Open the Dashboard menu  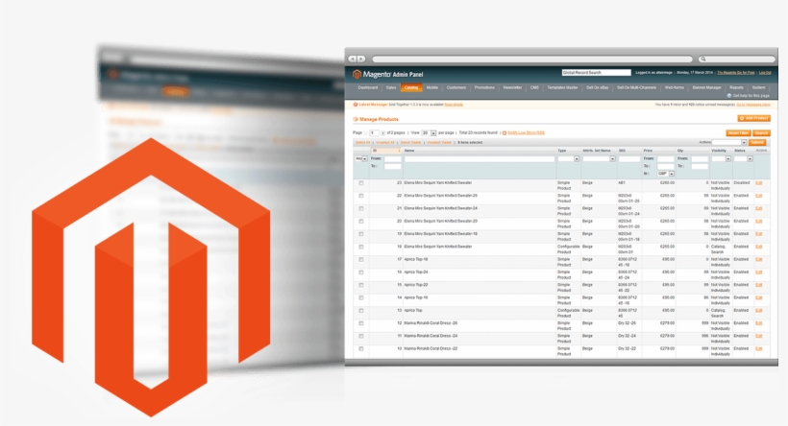[x=368, y=88]
